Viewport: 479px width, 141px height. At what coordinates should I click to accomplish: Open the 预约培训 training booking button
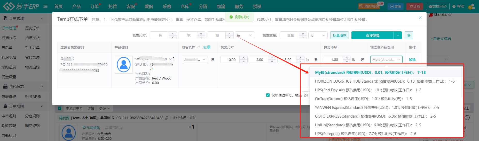point(369,6)
